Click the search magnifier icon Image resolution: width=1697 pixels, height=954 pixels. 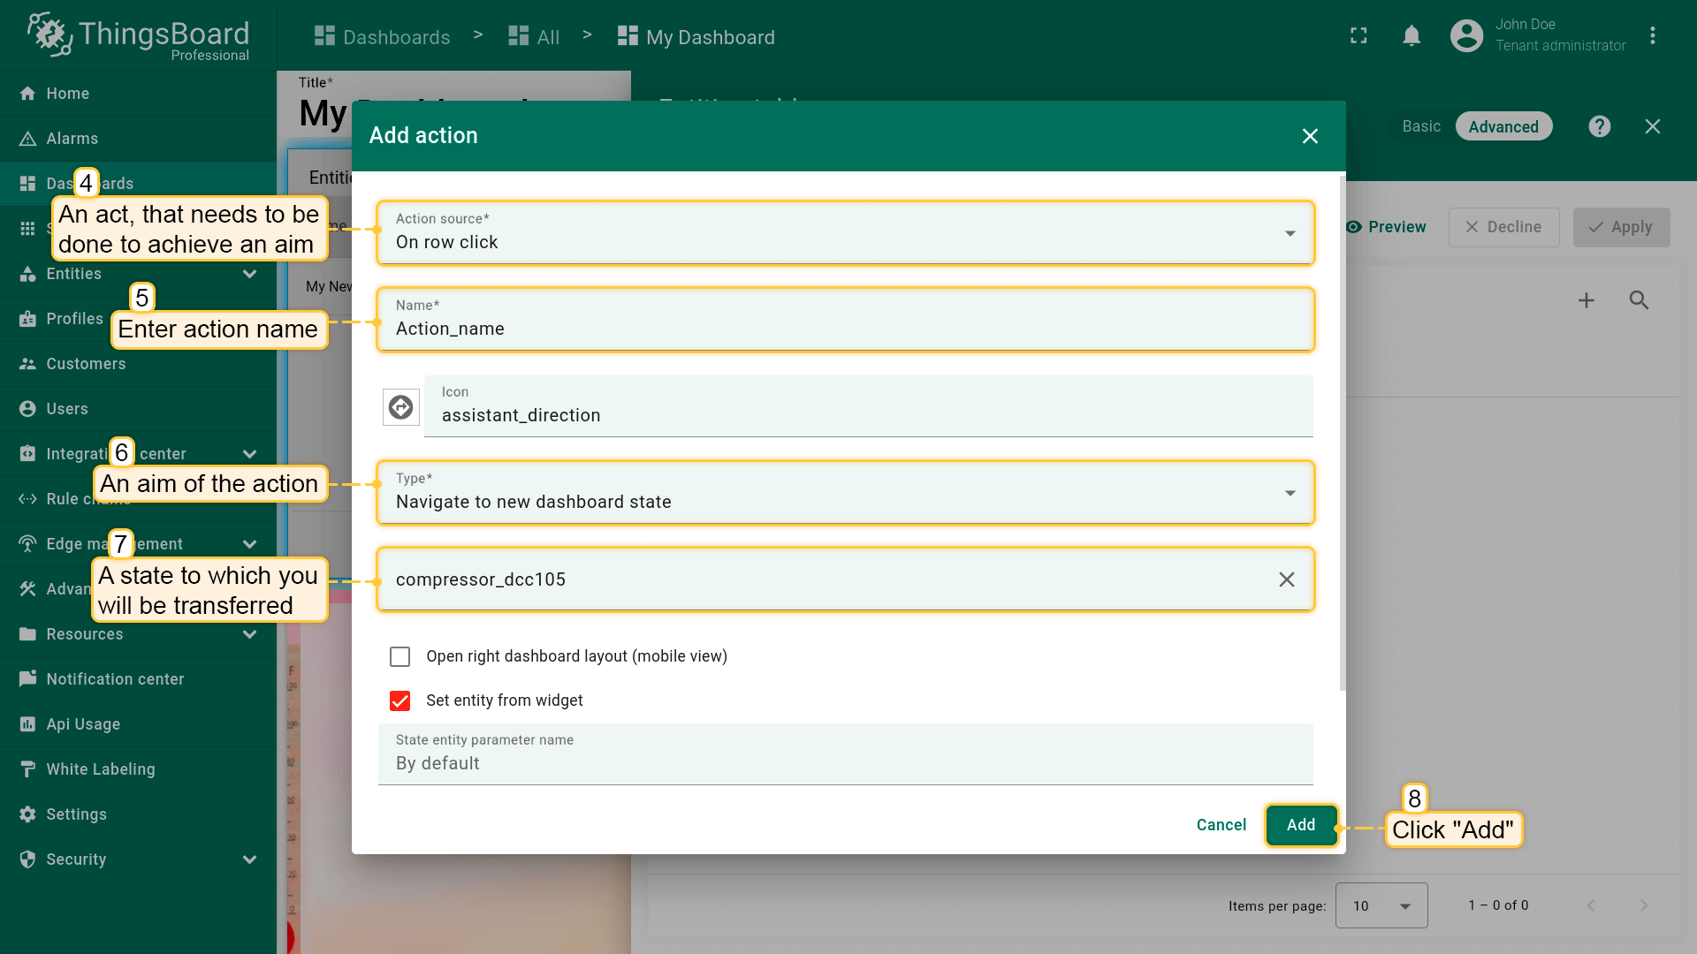(1639, 300)
